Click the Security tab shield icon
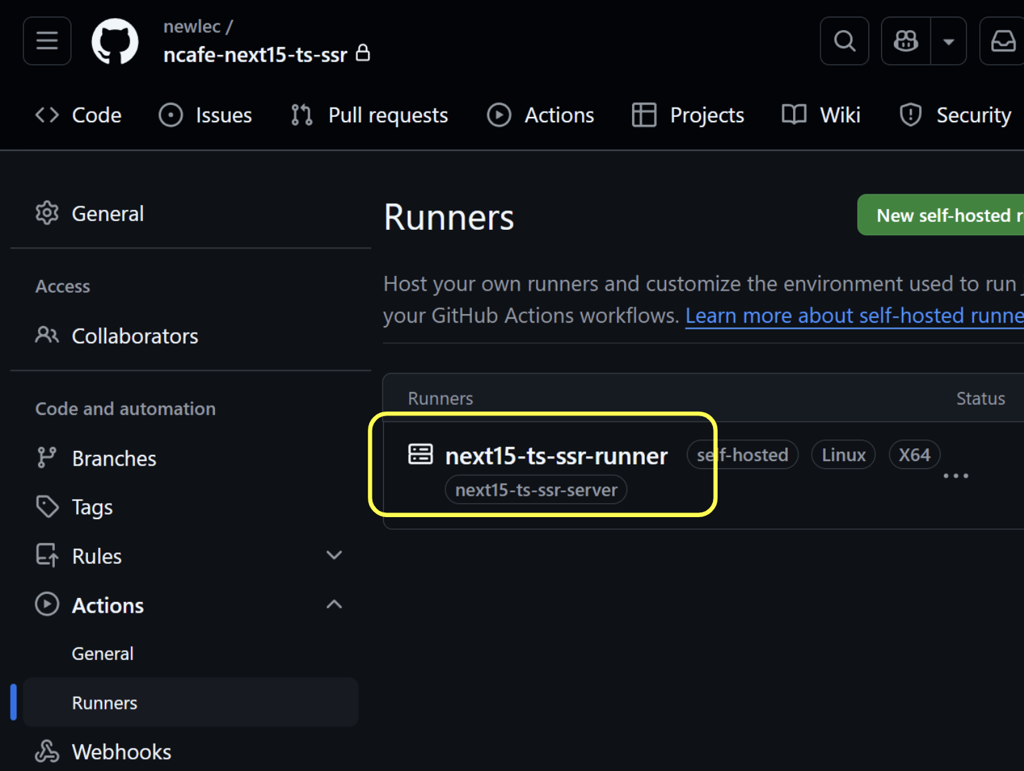 pyautogui.click(x=911, y=115)
